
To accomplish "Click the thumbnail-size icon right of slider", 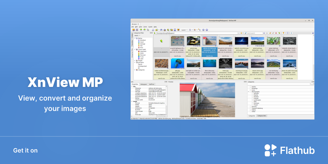I will pyautogui.click(x=313, y=33).
